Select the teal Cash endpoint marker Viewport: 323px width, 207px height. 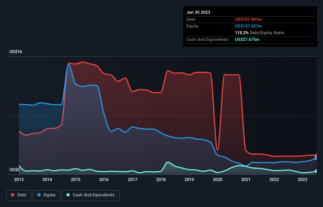pos(317,171)
